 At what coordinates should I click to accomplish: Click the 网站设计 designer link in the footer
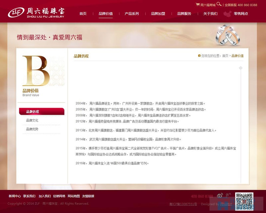click(226, 204)
